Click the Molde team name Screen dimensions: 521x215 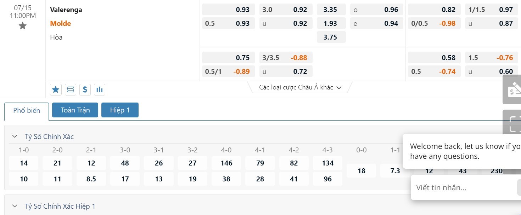point(61,23)
